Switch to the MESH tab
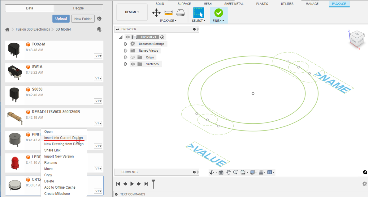This screenshot has width=368, height=197. pyautogui.click(x=208, y=4)
